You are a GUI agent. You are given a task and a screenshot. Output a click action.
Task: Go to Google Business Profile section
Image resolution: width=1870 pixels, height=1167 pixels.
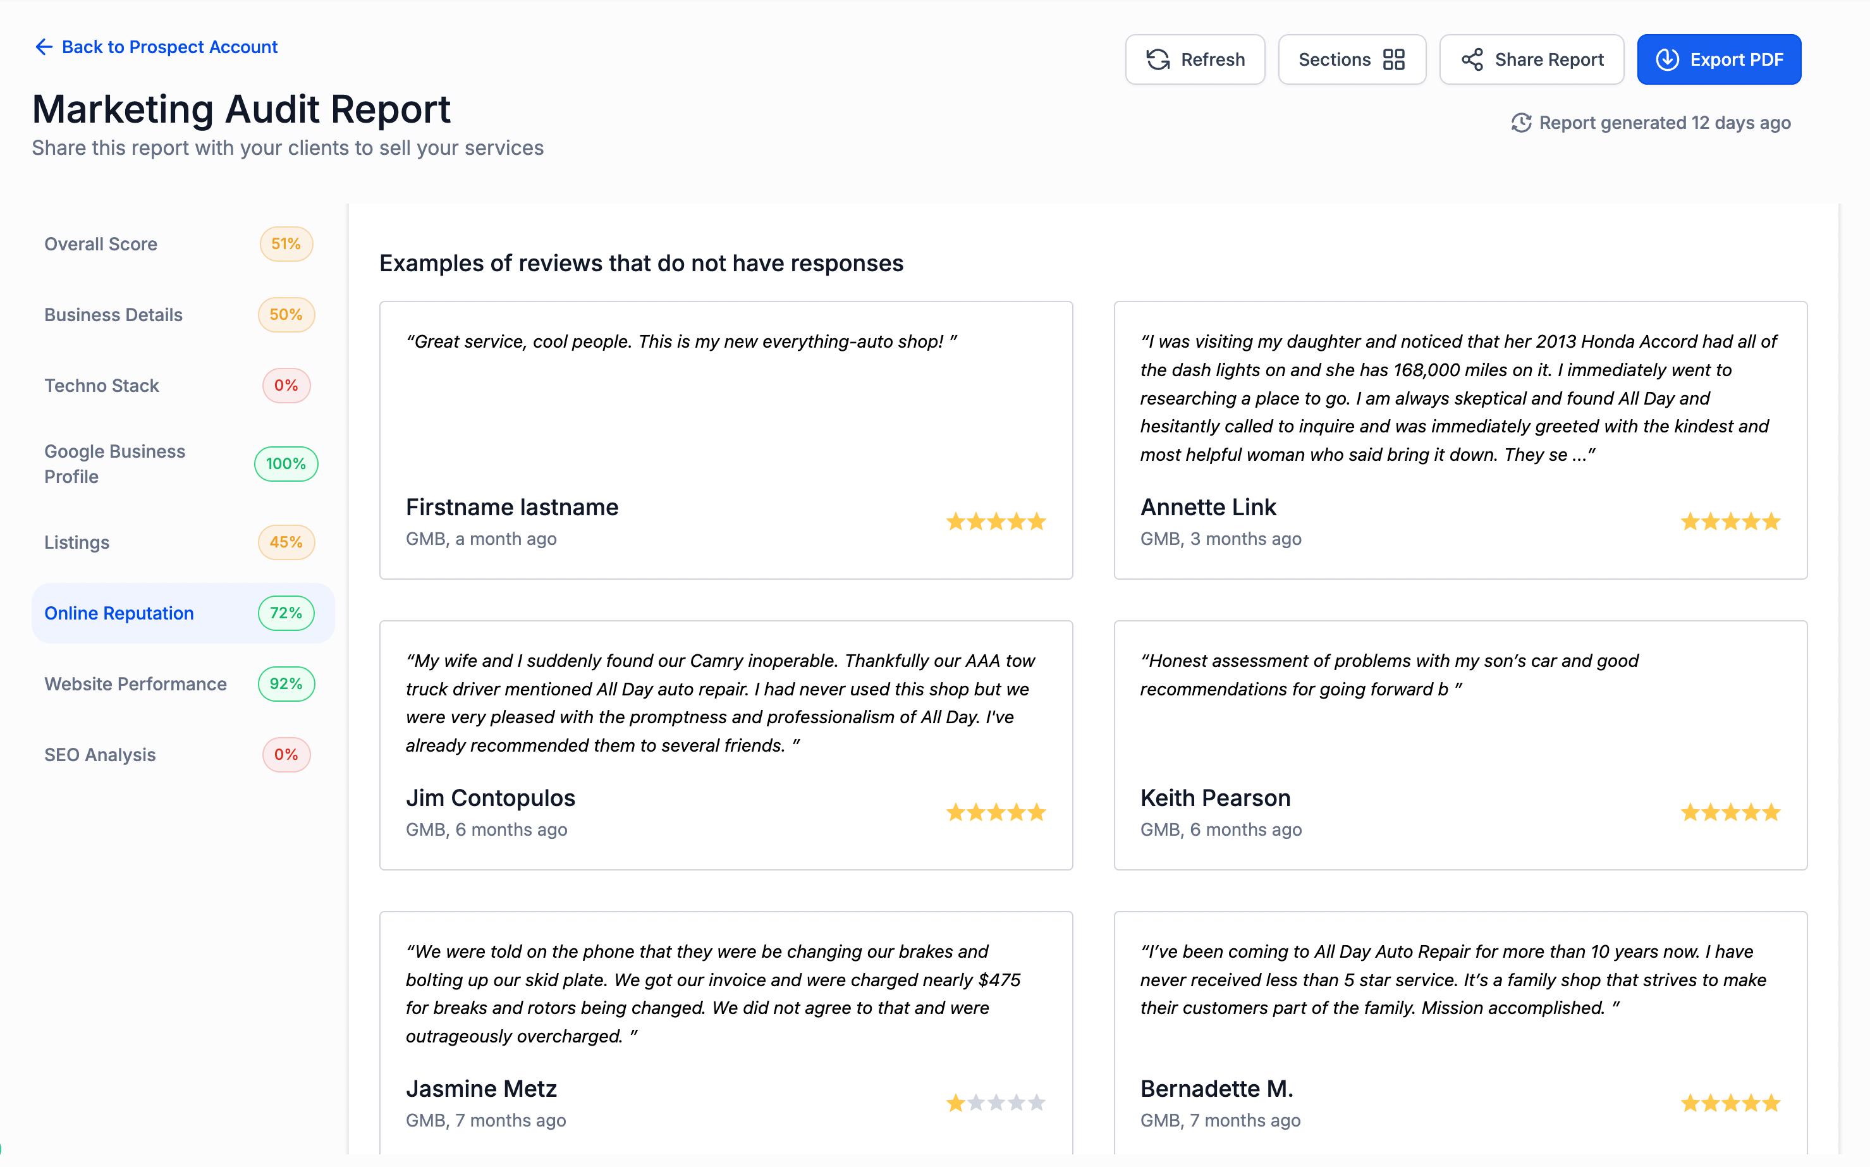point(115,464)
